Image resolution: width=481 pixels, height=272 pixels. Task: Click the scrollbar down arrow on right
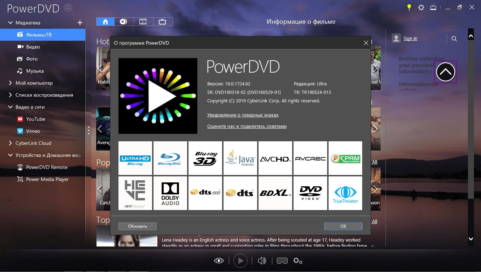[x=471, y=239]
